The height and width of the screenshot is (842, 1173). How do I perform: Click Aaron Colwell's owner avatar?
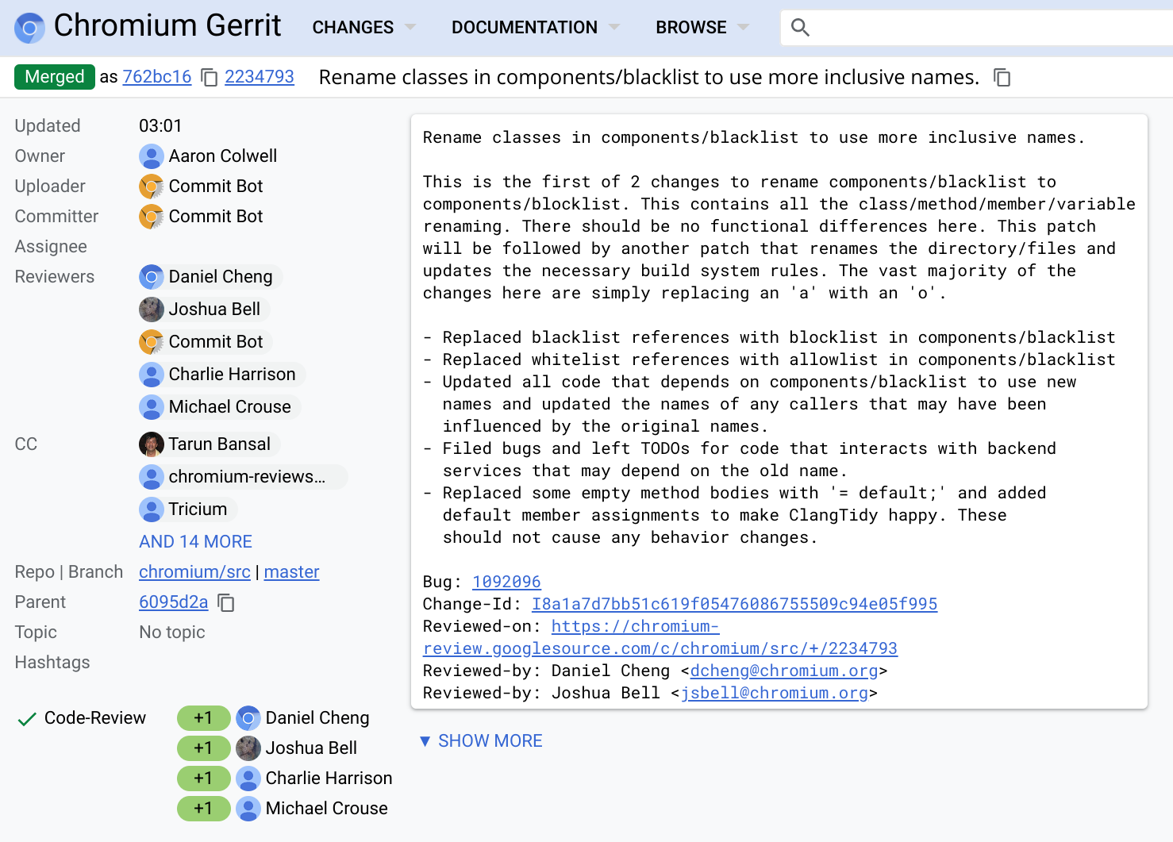[x=151, y=156]
